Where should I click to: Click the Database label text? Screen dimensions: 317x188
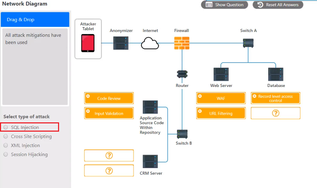[x=276, y=85]
